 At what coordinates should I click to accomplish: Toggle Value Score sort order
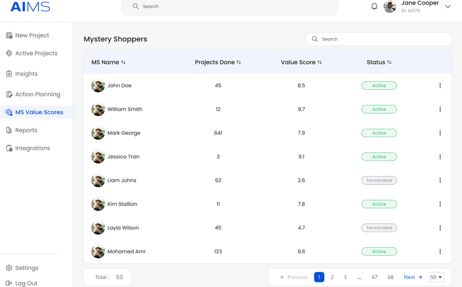pos(319,63)
